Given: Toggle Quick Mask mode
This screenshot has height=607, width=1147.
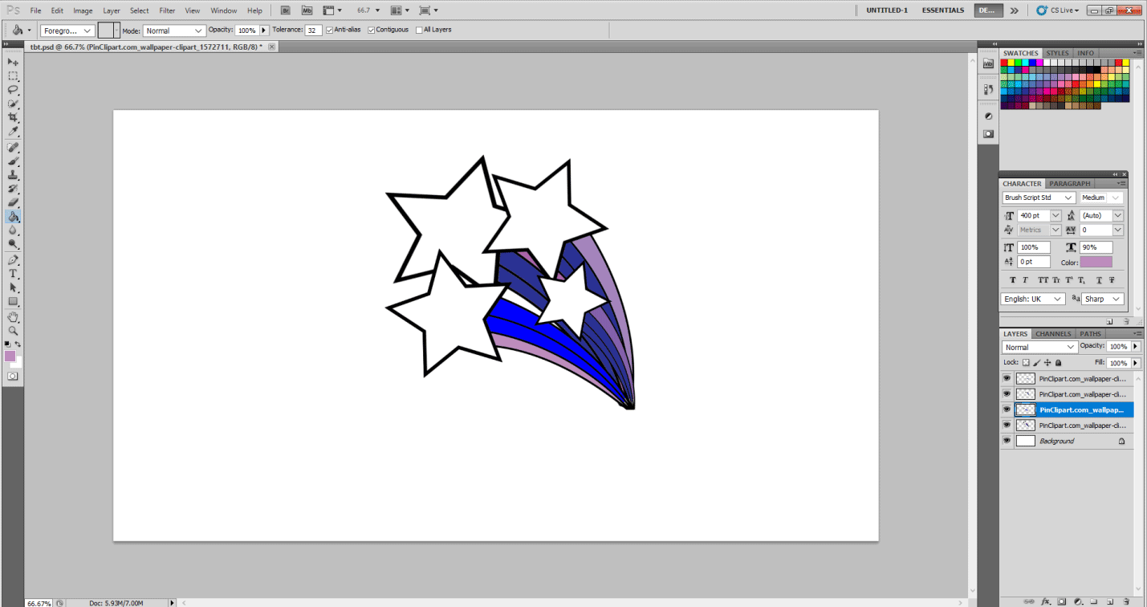Looking at the screenshot, I should (x=13, y=376).
